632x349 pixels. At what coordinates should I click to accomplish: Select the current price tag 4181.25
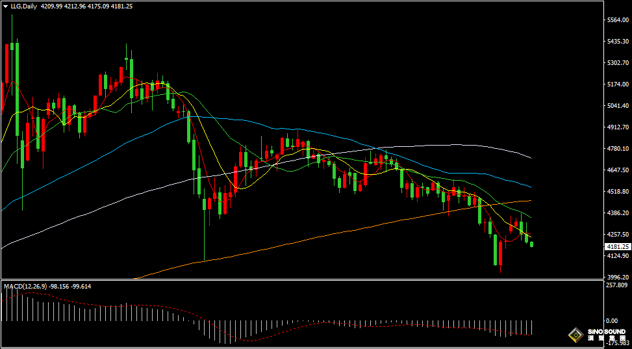click(x=618, y=246)
